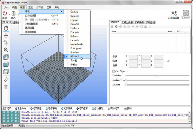Switch to the 手动控制 manual control tab
193x129 pixels.
pos(151,22)
